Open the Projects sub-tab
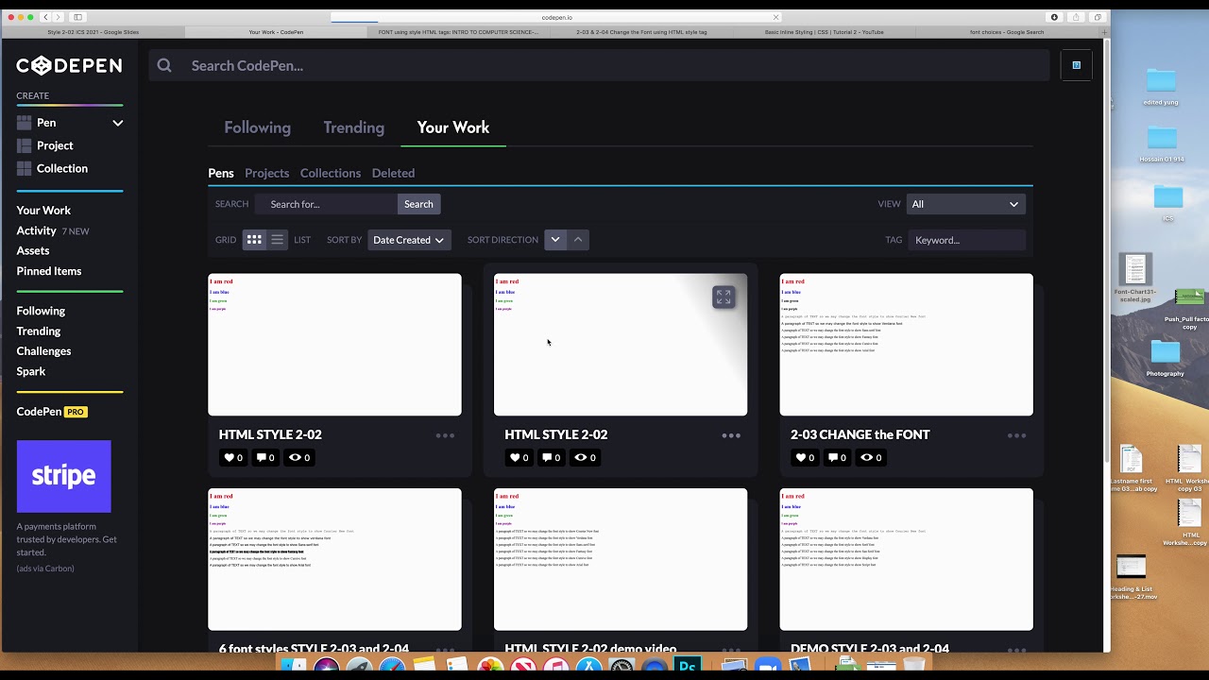Screen dimensions: 1209x680 pos(266,173)
